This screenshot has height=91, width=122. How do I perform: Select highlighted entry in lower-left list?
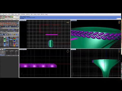coord(2,55)
